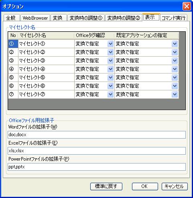Image resolution: width=193 pixels, height=198 pixels.
Task: Open 既定アプリケーション dropdown in row ②
Action: click(175, 52)
